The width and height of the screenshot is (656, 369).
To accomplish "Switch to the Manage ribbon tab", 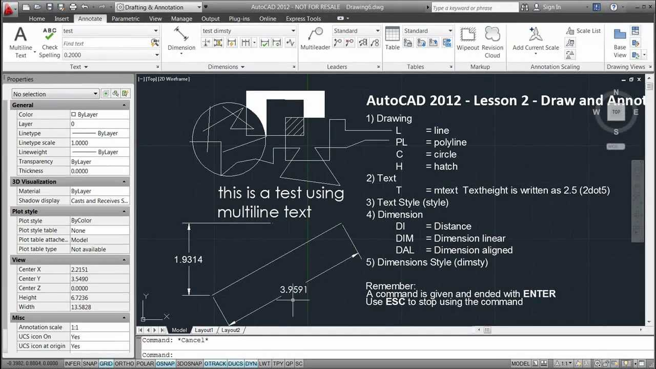I will coord(181,18).
